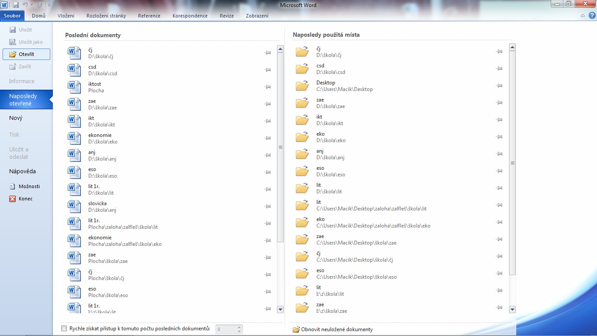Click the ikt folder icon in recent places
Image resolution: width=597 pixels, height=336 pixels.
(x=302, y=120)
